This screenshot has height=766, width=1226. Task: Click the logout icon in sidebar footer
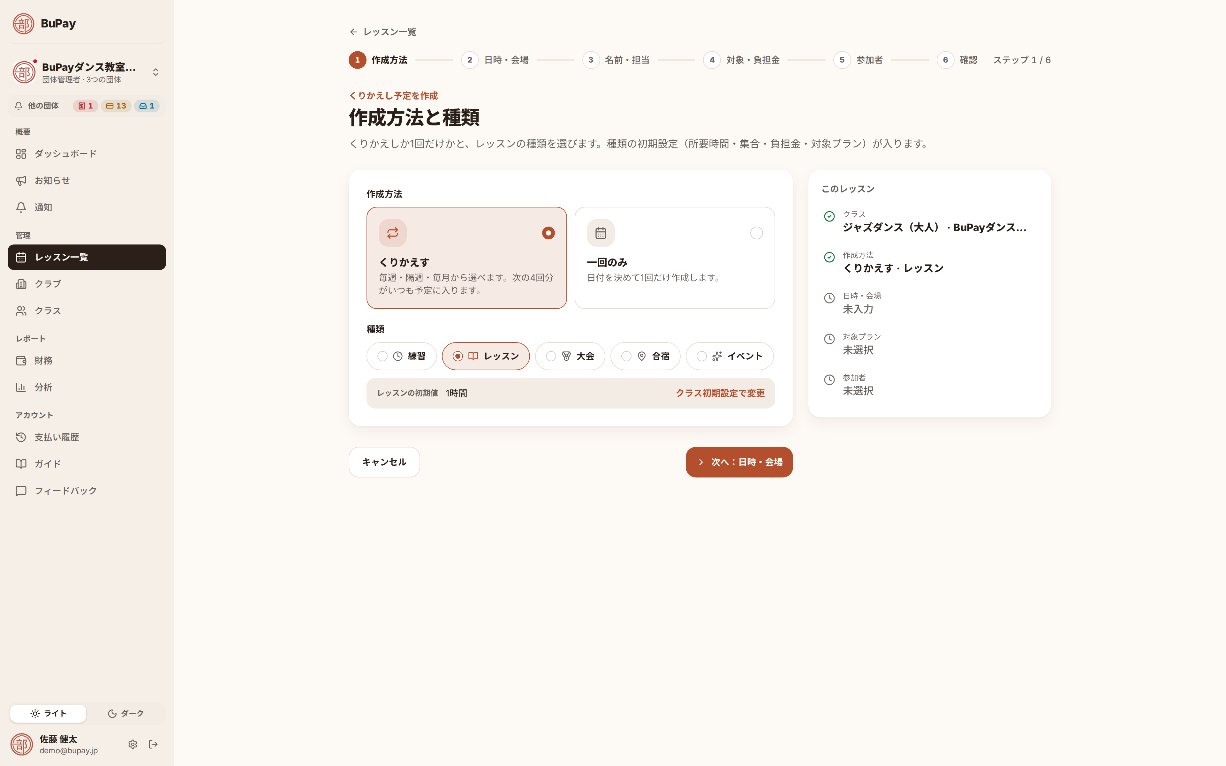(x=153, y=744)
